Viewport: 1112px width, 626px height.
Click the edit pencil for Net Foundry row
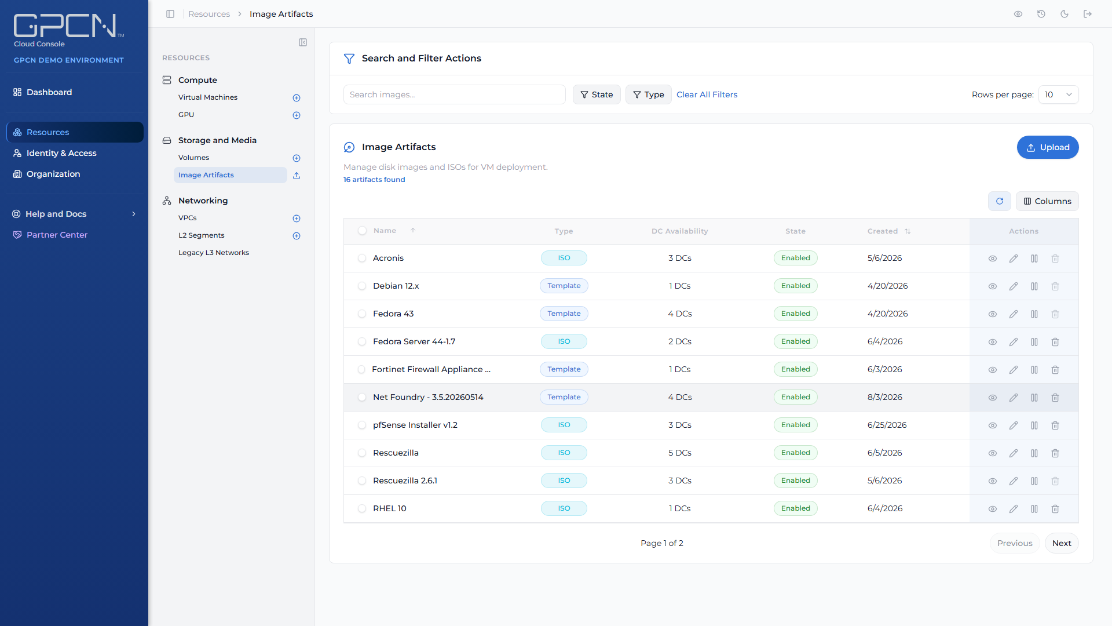(1013, 398)
